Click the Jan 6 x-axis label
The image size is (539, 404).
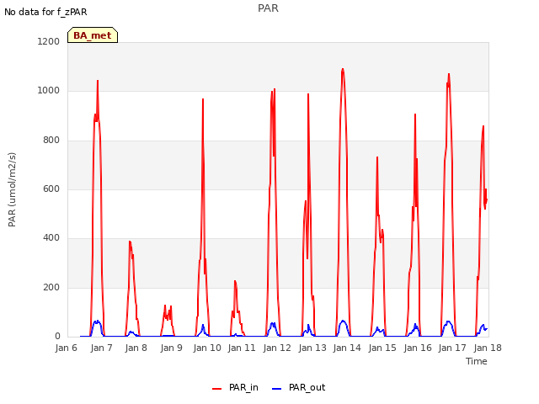(x=67, y=348)
